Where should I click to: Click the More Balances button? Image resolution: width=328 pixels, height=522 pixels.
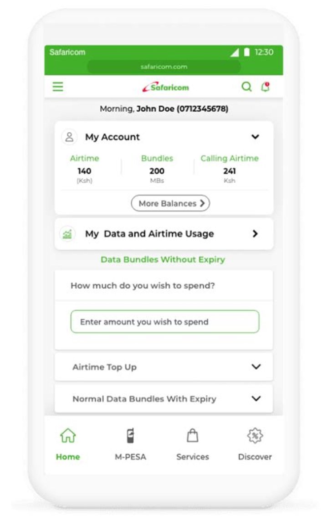(170, 203)
